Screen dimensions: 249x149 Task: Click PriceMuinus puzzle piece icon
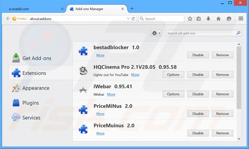83,129
